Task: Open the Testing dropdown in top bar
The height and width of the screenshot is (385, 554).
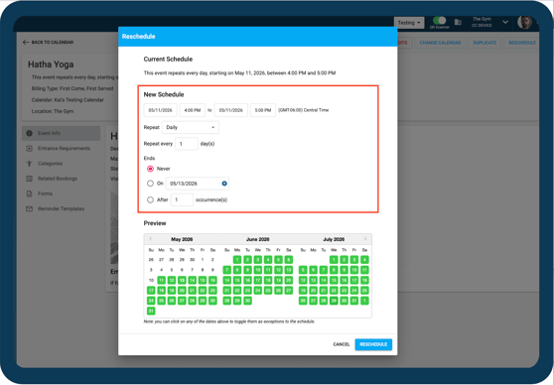Action: point(409,23)
